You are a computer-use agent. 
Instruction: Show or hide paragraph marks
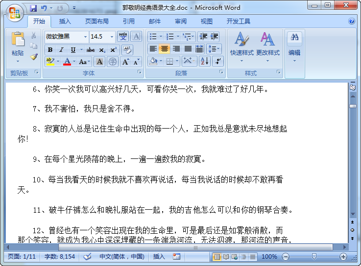tap(218, 61)
